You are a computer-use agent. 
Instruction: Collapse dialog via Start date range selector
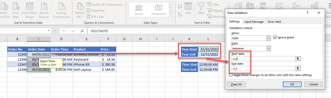[x=298, y=59]
